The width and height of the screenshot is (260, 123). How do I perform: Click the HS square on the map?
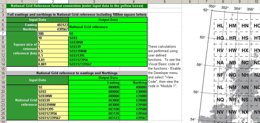tap(245, 38)
